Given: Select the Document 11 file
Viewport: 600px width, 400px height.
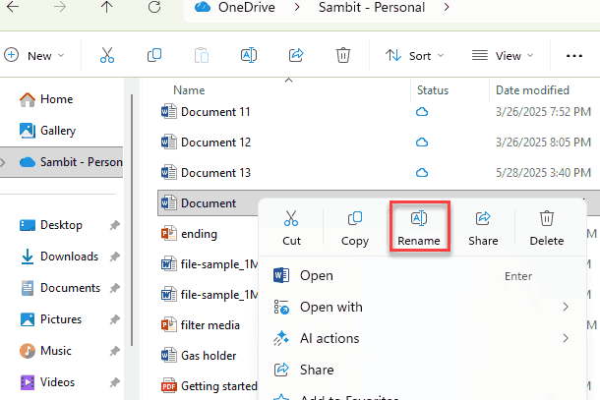Looking at the screenshot, I should [x=206, y=112].
